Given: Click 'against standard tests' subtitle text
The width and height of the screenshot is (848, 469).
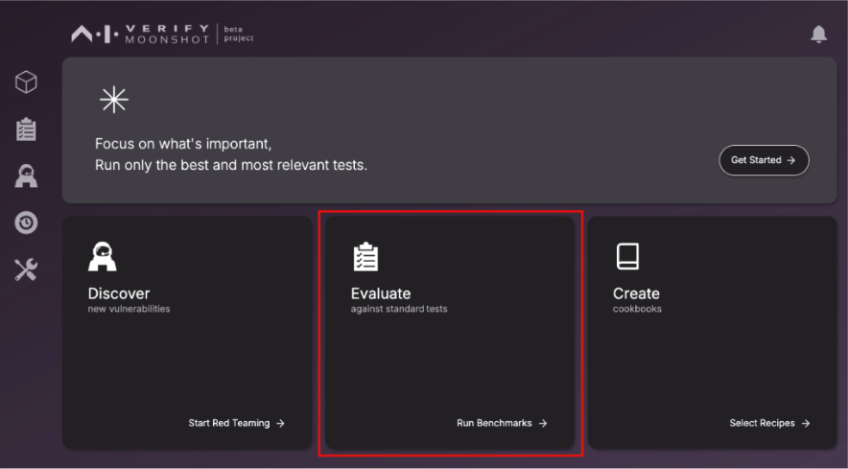Looking at the screenshot, I should (x=399, y=309).
